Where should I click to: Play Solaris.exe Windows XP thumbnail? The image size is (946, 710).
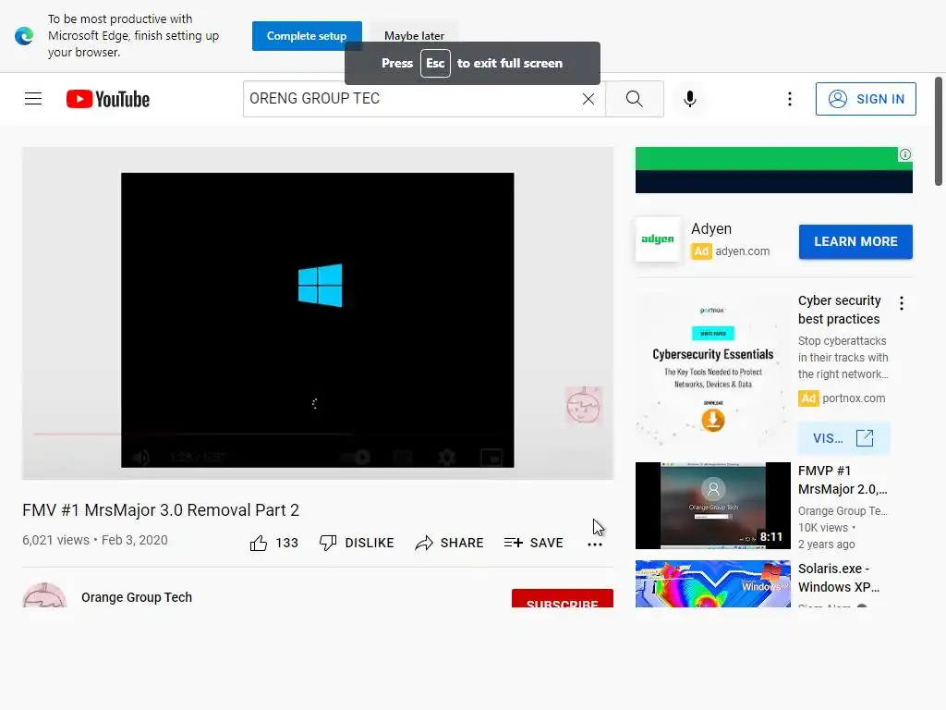[x=712, y=584]
